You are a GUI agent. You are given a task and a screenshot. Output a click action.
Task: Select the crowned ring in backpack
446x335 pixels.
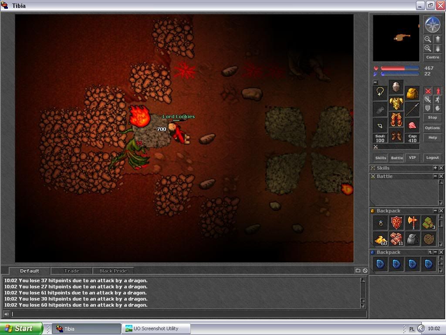pos(380,223)
